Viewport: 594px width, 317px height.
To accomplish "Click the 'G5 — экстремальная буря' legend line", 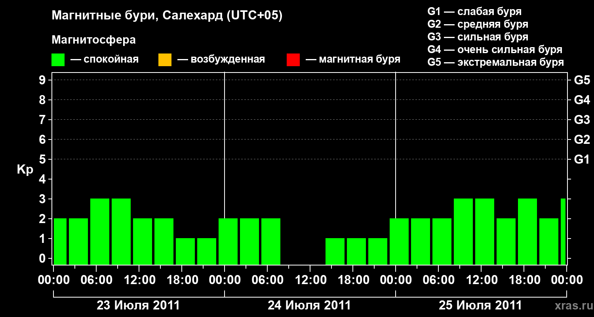I will point(496,62).
